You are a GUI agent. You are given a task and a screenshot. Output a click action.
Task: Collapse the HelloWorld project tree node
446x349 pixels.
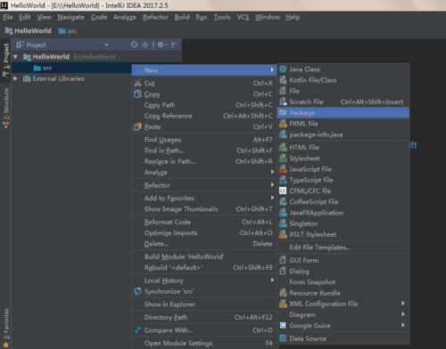point(16,56)
